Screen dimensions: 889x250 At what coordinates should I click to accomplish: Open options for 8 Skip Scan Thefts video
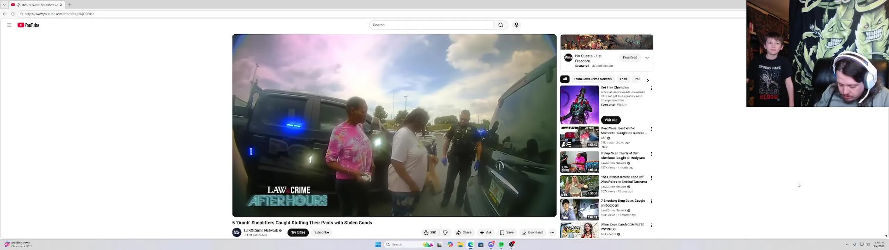point(651,154)
